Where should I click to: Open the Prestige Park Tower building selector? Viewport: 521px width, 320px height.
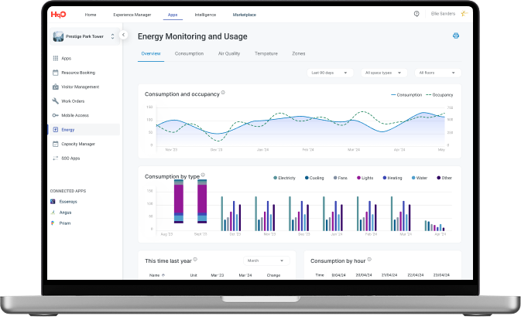click(x=84, y=36)
